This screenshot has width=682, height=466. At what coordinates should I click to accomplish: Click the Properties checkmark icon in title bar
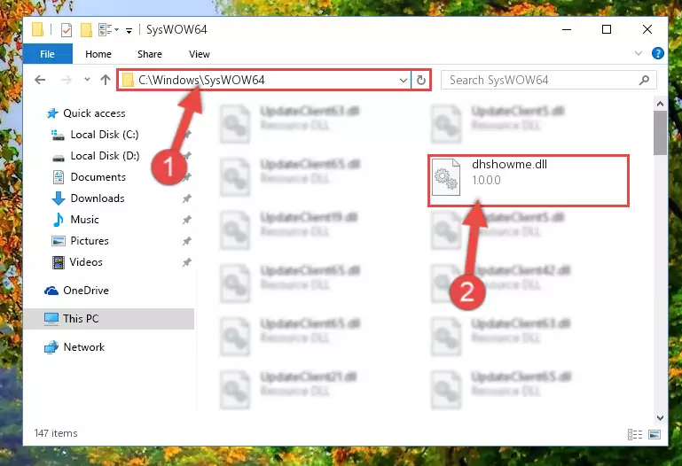tap(67, 30)
